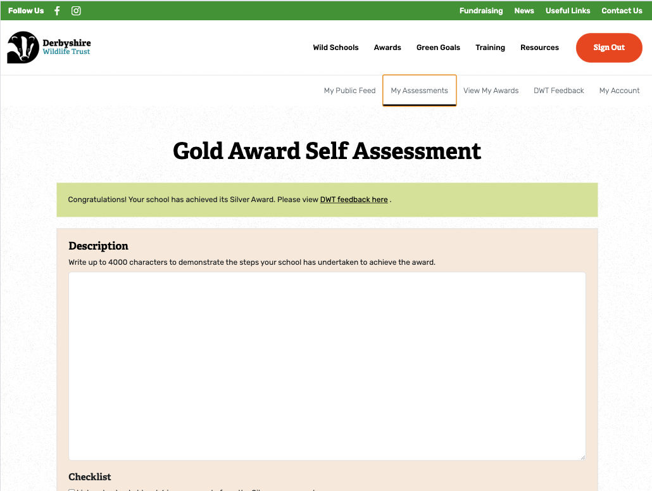Click the Description heading

(x=99, y=246)
